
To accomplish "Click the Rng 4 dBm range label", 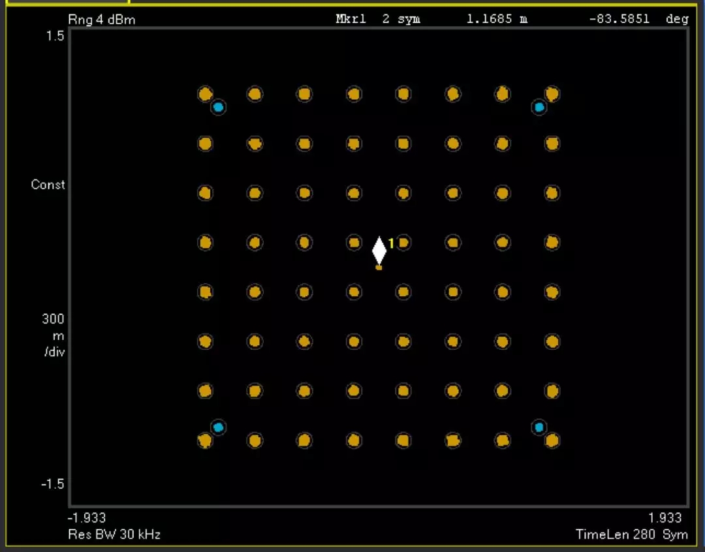I will click(x=102, y=20).
